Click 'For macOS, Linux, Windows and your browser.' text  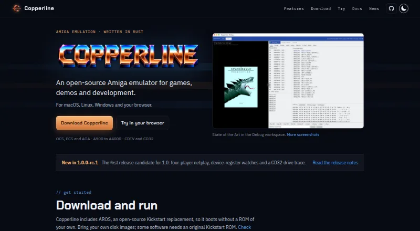(x=104, y=105)
